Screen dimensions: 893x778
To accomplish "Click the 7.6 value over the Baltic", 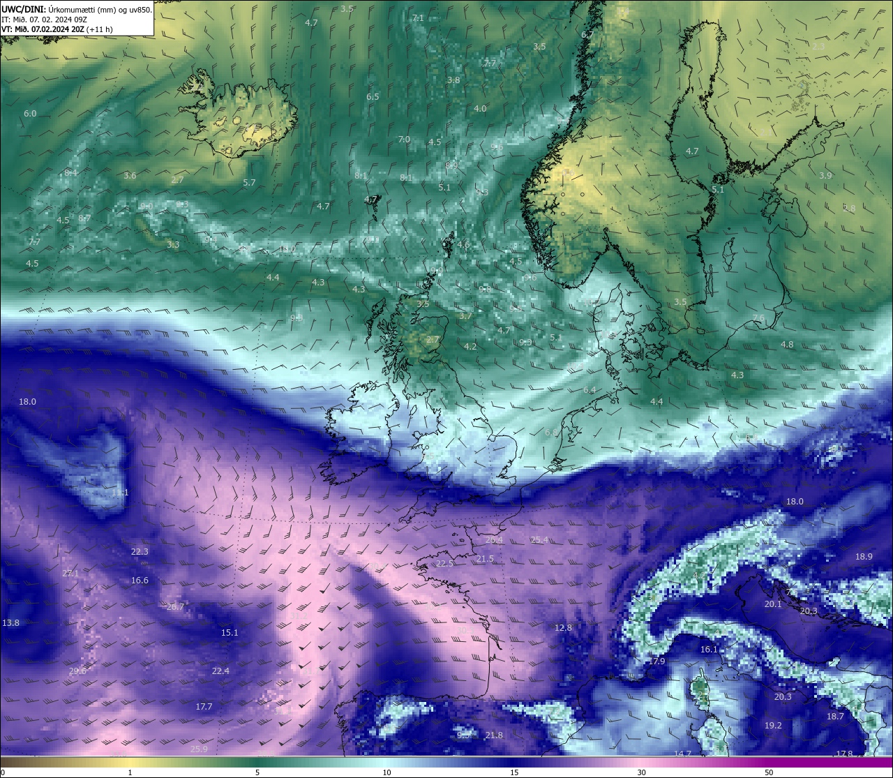I will tap(759, 318).
